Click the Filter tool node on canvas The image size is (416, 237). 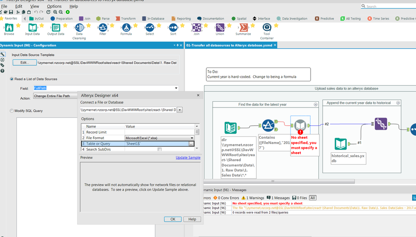pyautogui.click(x=268, y=125)
